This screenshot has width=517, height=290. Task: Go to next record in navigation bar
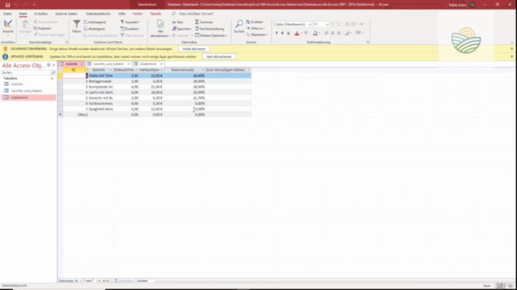pos(99,281)
